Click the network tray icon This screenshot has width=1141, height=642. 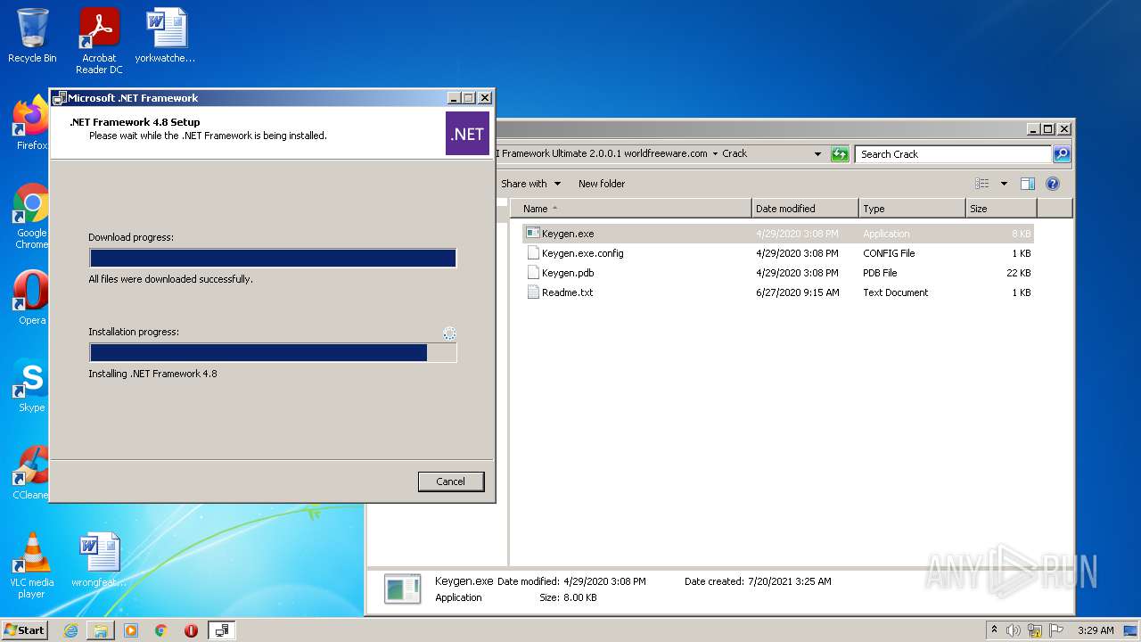pos(1034,630)
